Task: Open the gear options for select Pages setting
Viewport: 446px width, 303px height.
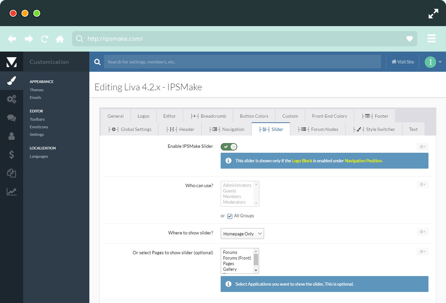Action: tap(422, 252)
